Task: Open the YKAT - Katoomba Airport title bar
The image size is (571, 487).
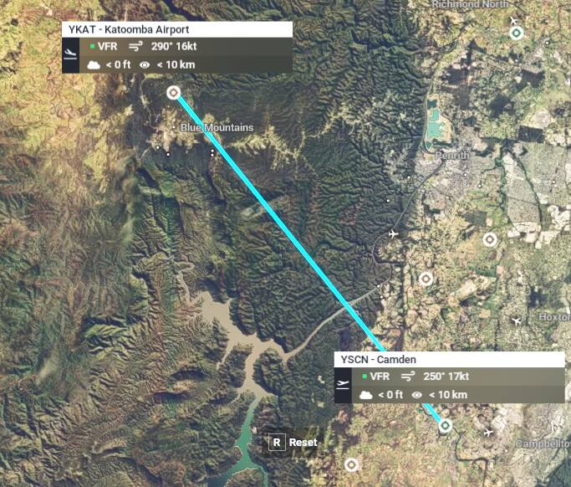Action: click(177, 29)
